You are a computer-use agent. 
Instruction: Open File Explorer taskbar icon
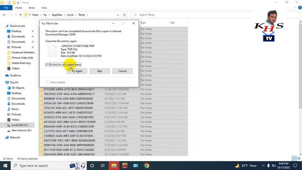114,166
